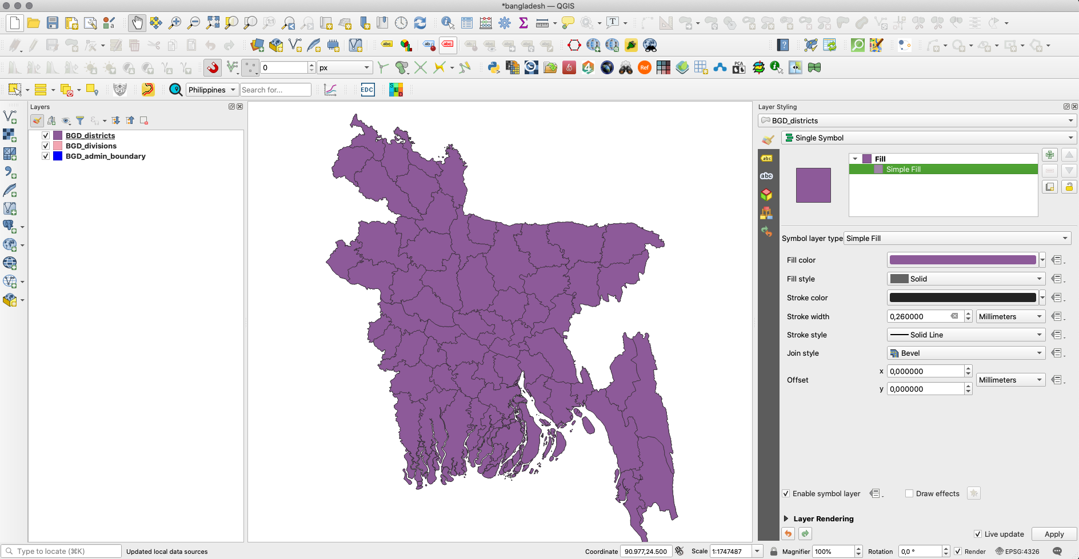1079x559 pixels.
Task: Select the Pan Map hand tool
Action: pos(137,23)
